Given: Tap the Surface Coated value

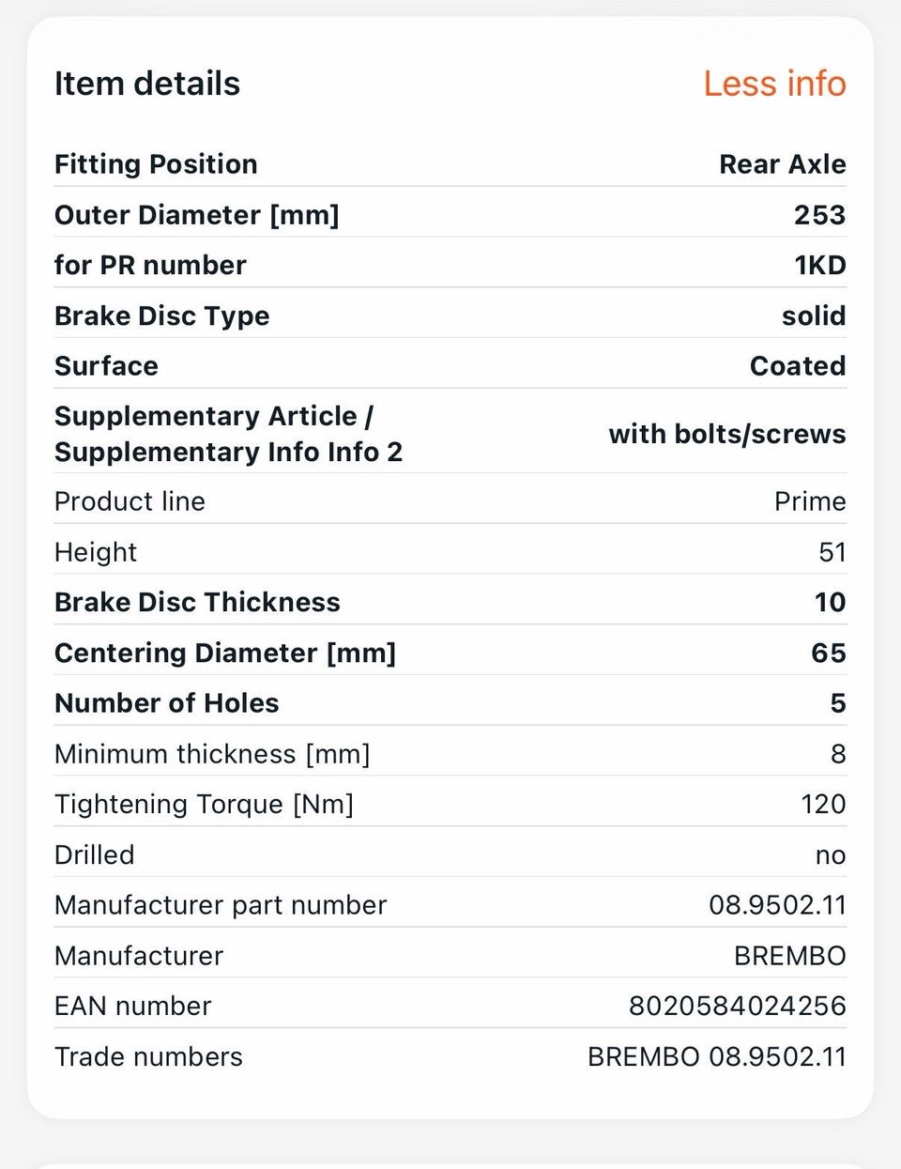Looking at the screenshot, I should (x=798, y=366).
